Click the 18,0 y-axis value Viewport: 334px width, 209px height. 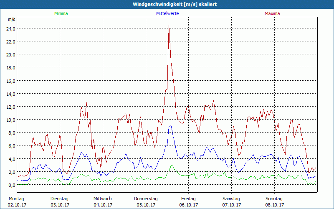tap(11, 68)
